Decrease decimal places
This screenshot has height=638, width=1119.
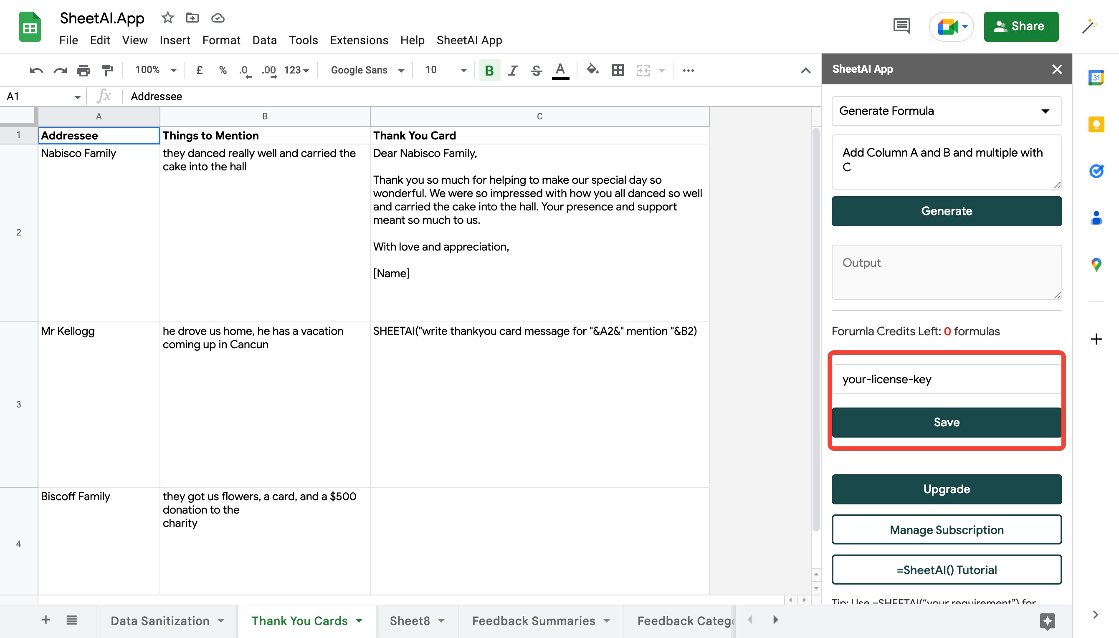(x=246, y=71)
